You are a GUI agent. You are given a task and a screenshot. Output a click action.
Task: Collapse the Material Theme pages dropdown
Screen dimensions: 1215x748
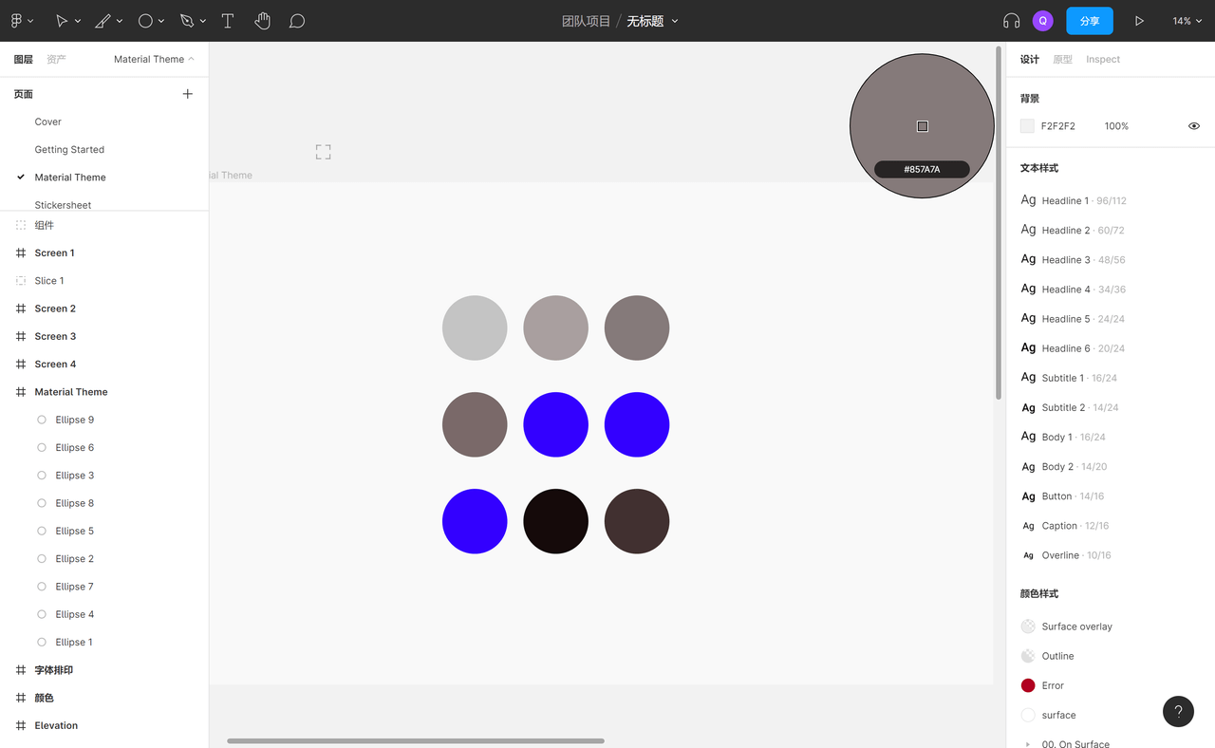pyautogui.click(x=154, y=59)
